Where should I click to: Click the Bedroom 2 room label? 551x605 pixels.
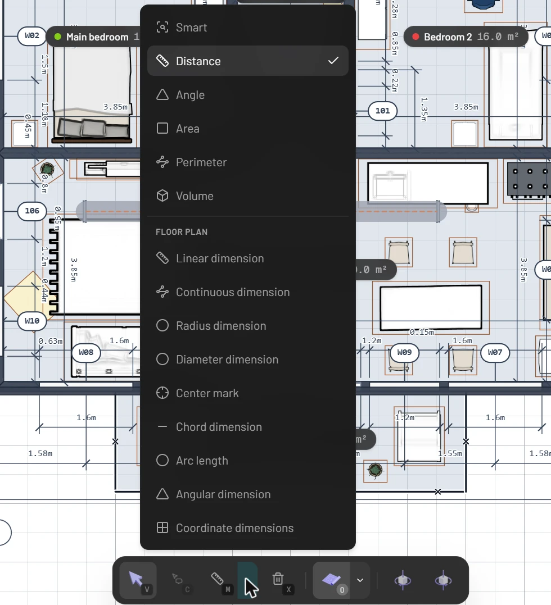tap(448, 37)
